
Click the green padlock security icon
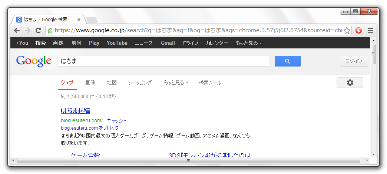tap(50, 31)
